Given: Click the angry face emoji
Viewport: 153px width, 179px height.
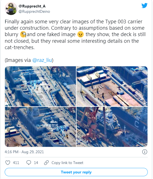Looking at the screenshot, I should (x=80, y=34).
